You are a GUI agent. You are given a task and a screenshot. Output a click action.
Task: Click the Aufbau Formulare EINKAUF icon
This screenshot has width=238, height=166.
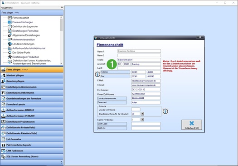click(x=3, y=110)
